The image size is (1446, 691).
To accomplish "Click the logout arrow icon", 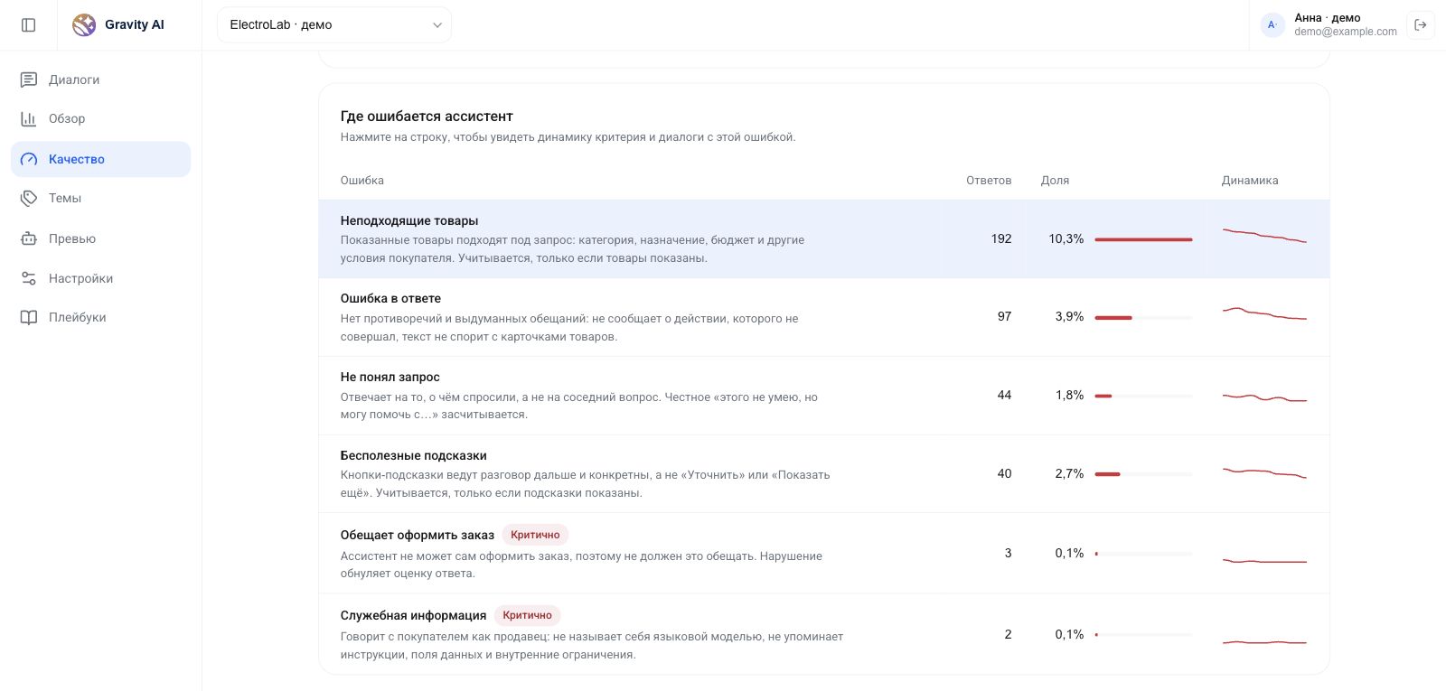I will click(1421, 25).
